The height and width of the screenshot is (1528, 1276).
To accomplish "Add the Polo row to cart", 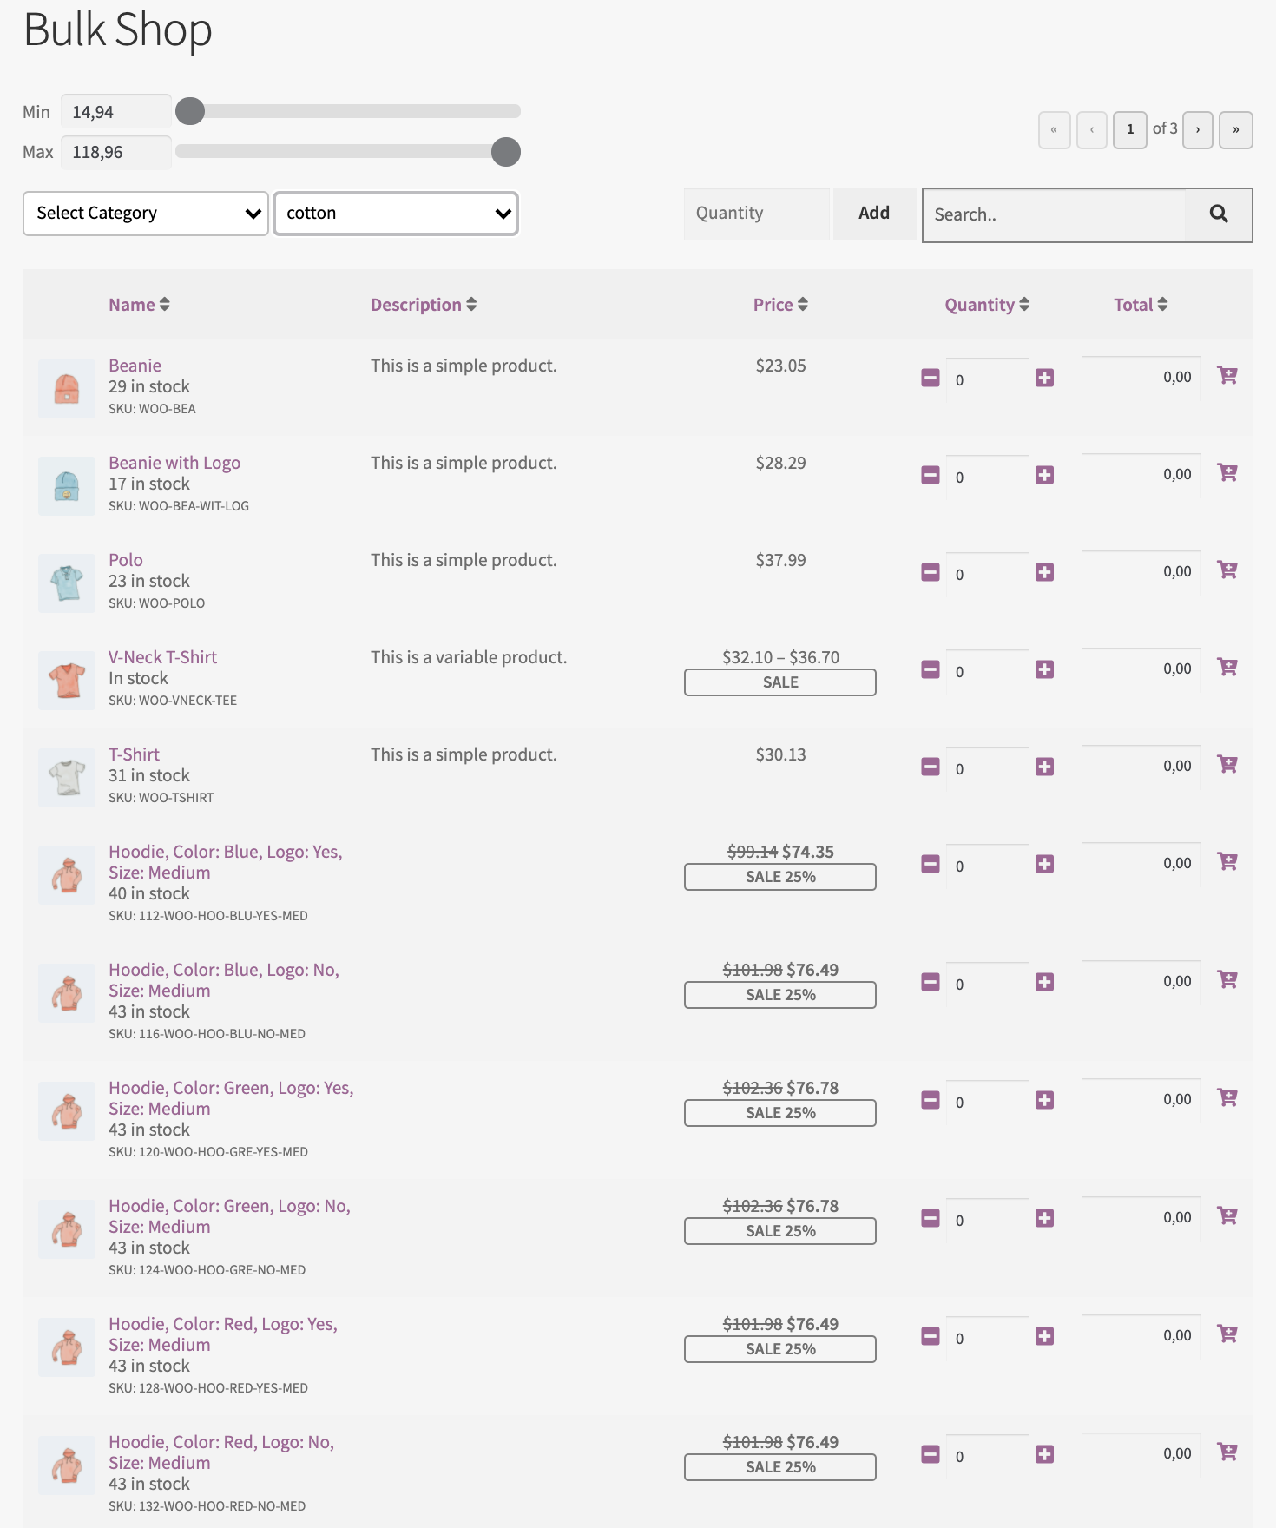I will 1227,570.
